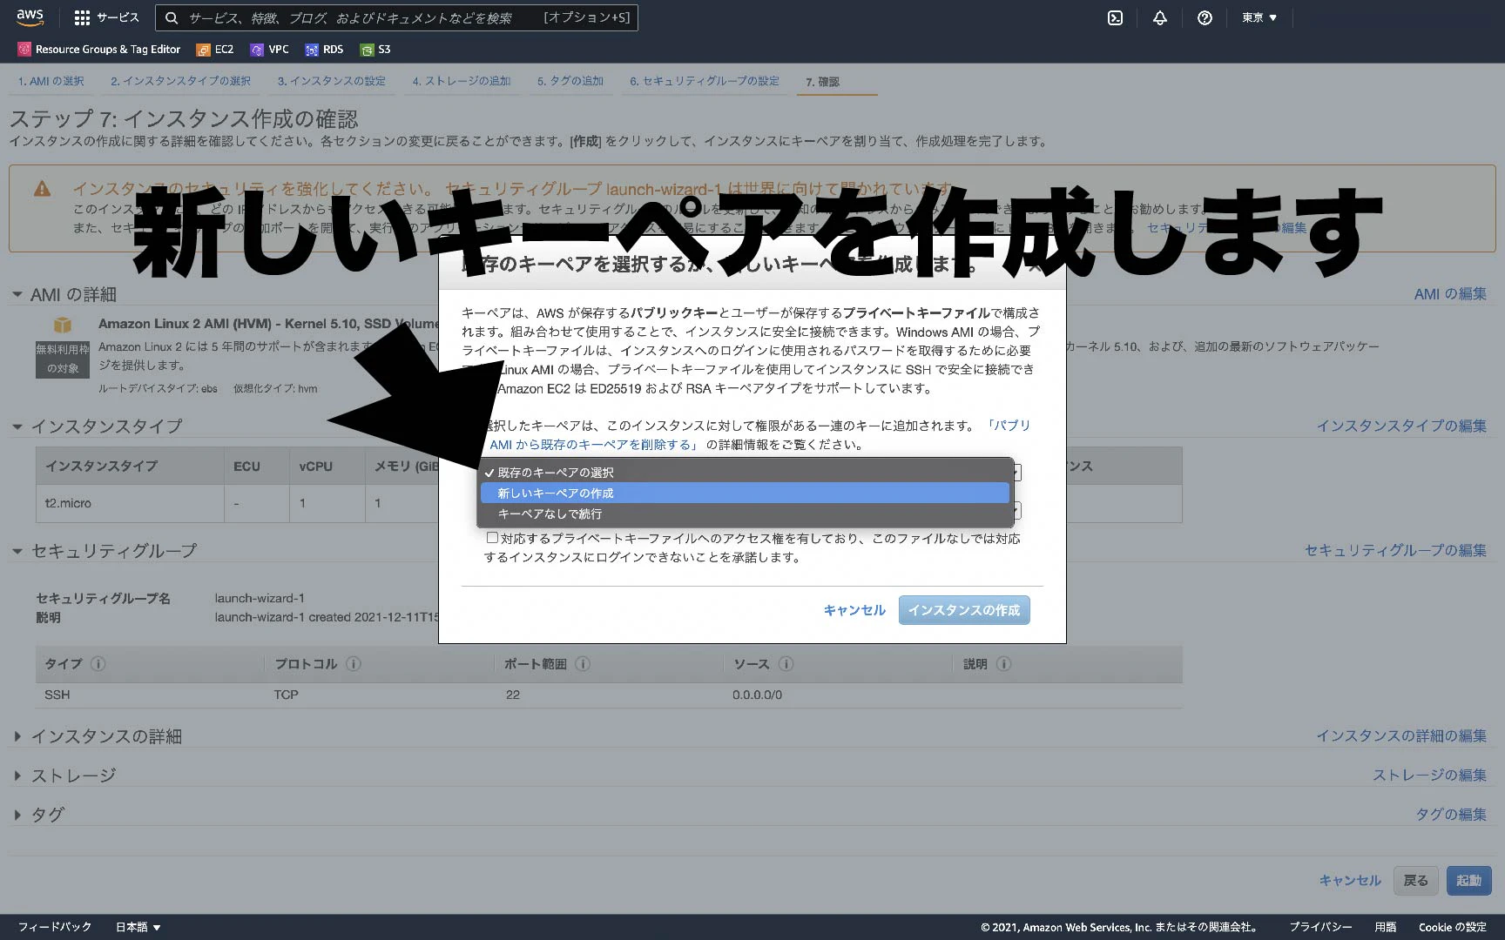Screen dimensions: 1505x940
Task: Click info icon next to タイプ column
Action: tap(98, 663)
